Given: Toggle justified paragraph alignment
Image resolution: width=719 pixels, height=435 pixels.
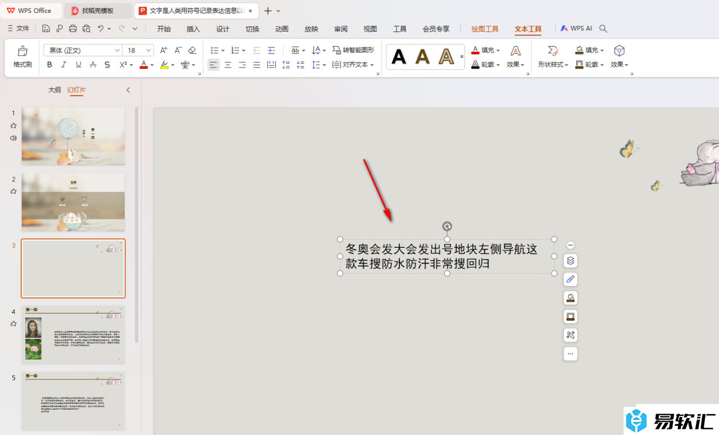Looking at the screenshot, I should pos(257,65).
